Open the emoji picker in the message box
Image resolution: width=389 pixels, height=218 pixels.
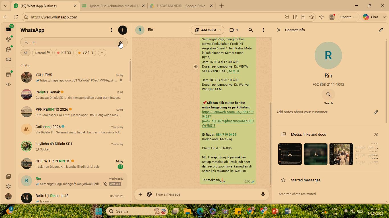coord(149,194)
